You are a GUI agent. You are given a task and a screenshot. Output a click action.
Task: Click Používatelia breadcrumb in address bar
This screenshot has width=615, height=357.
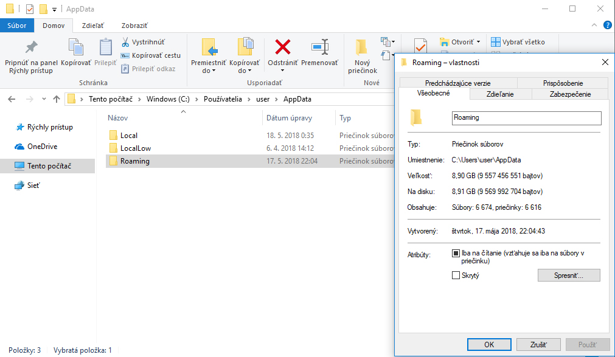pos(223,99)
